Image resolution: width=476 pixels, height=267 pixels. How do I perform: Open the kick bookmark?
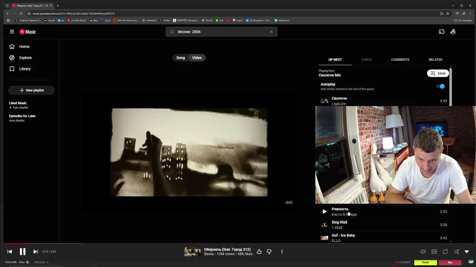[219, 20]
